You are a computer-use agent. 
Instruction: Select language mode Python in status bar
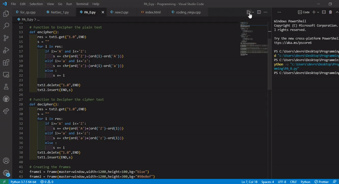pyautogui.click(x=305, y=182)
